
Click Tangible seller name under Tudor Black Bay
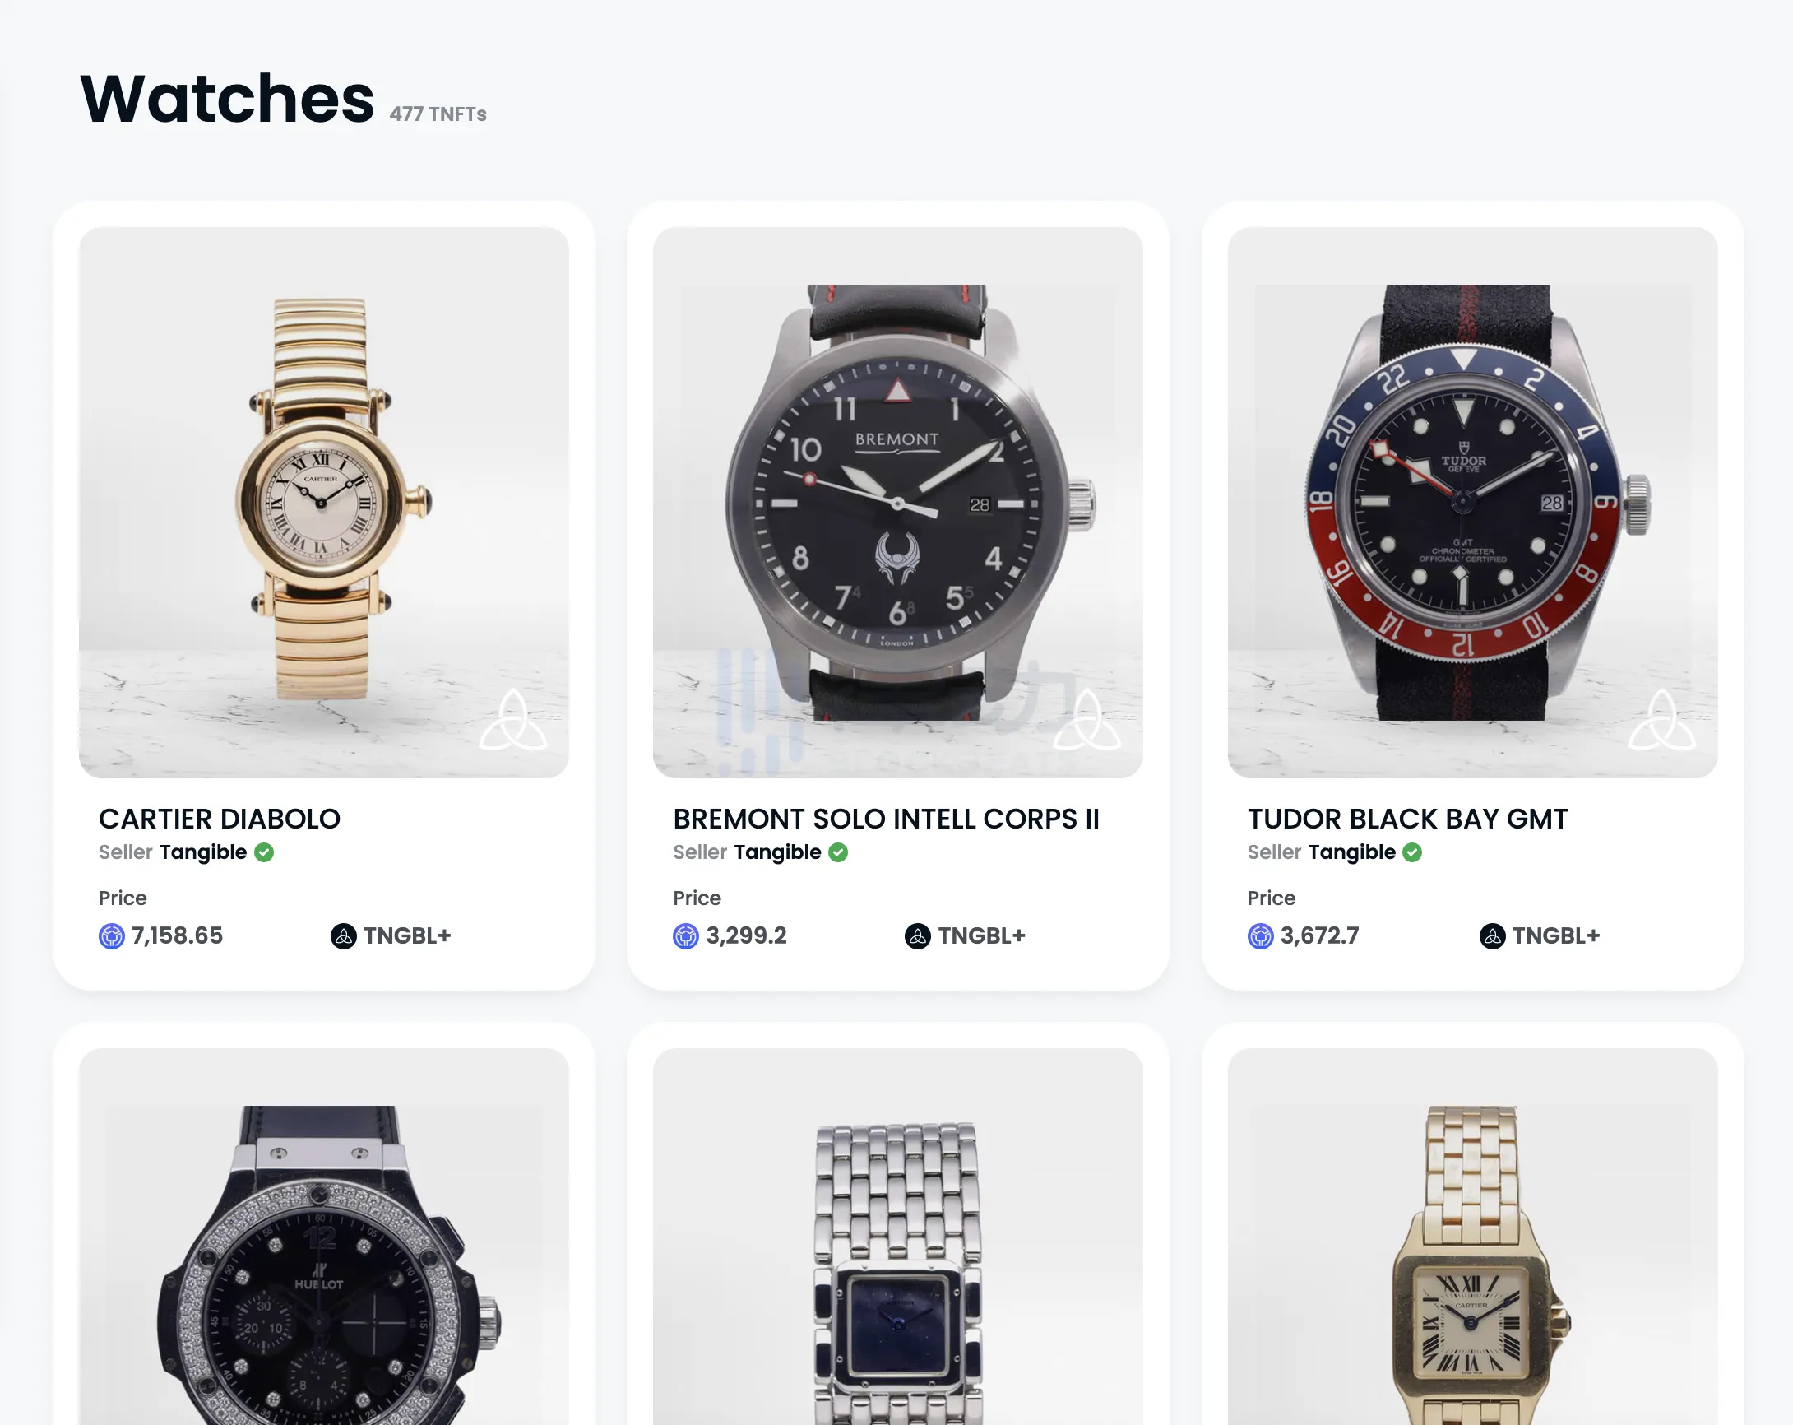(x=1351, y=852)
